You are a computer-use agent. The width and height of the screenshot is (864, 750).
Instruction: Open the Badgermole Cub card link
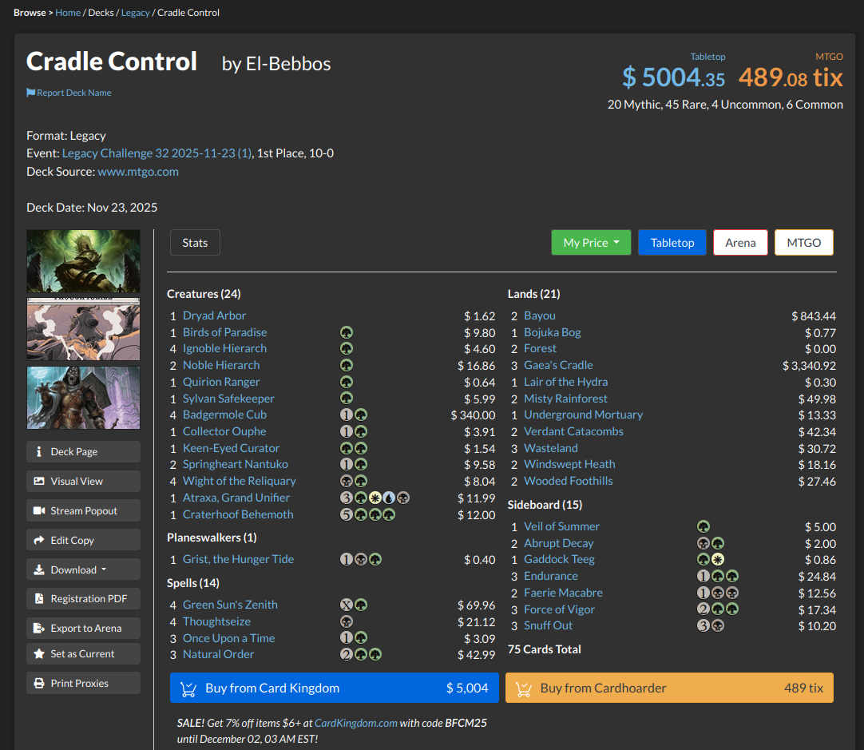(x=225, y=415)
